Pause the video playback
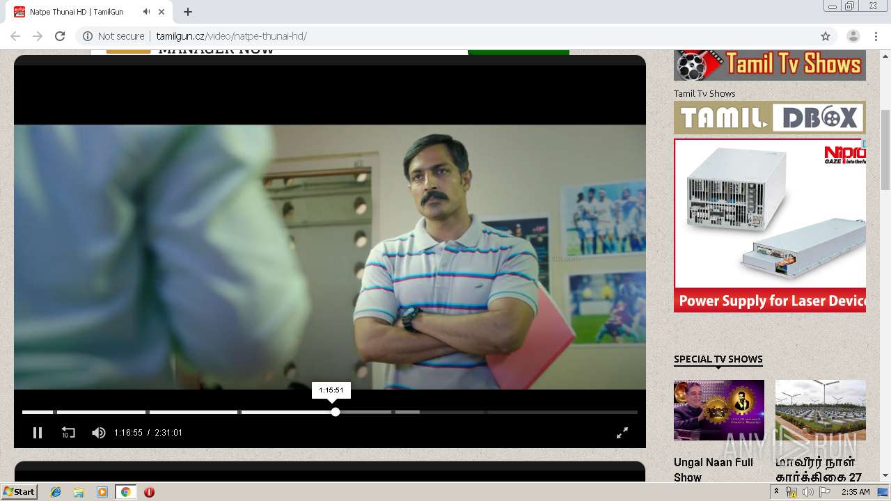This screenshot has width=891, height=501. coord(38,433)
